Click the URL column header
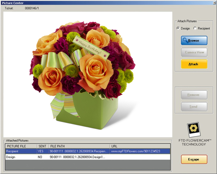 [139, 146]
